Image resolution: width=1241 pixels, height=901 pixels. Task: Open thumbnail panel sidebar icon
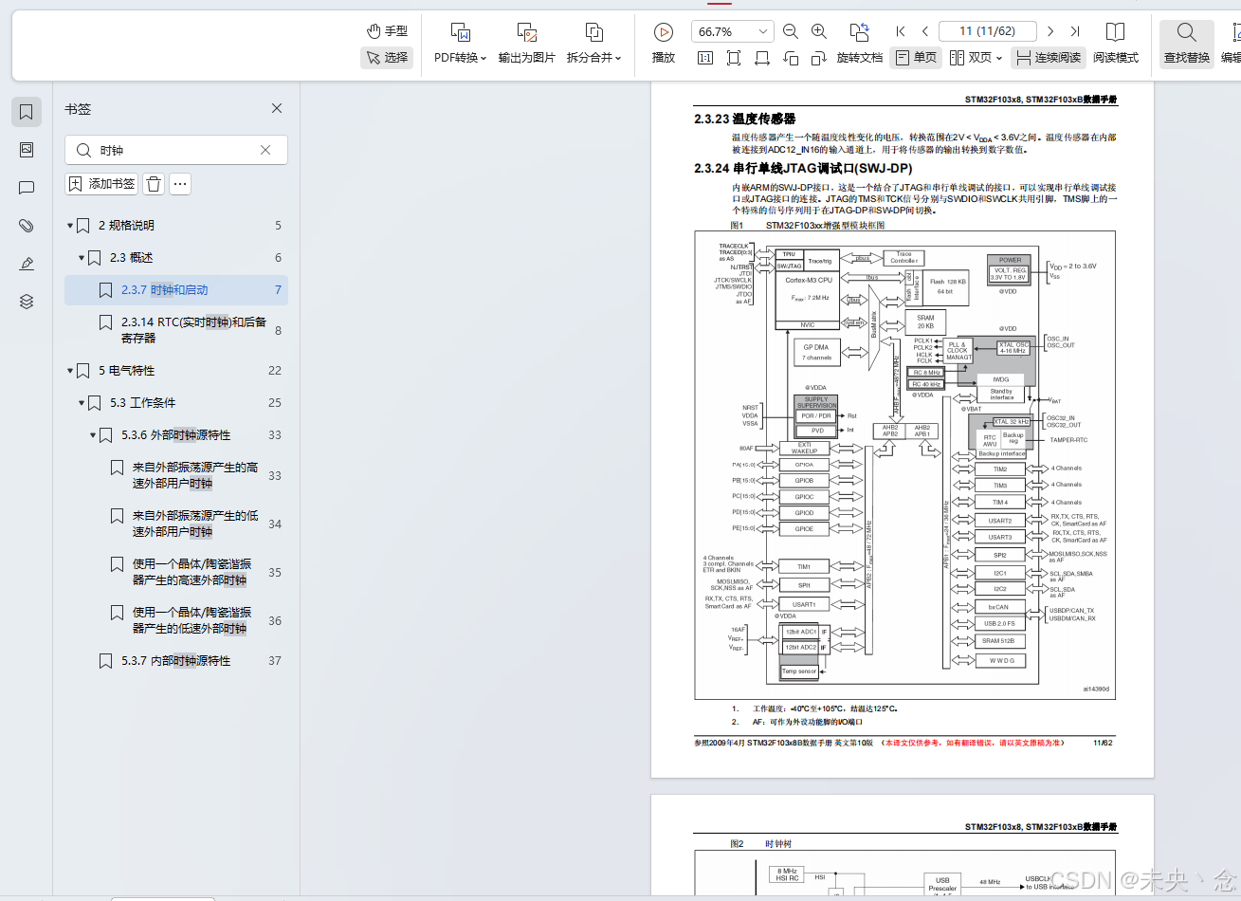(x=27, y=150)
